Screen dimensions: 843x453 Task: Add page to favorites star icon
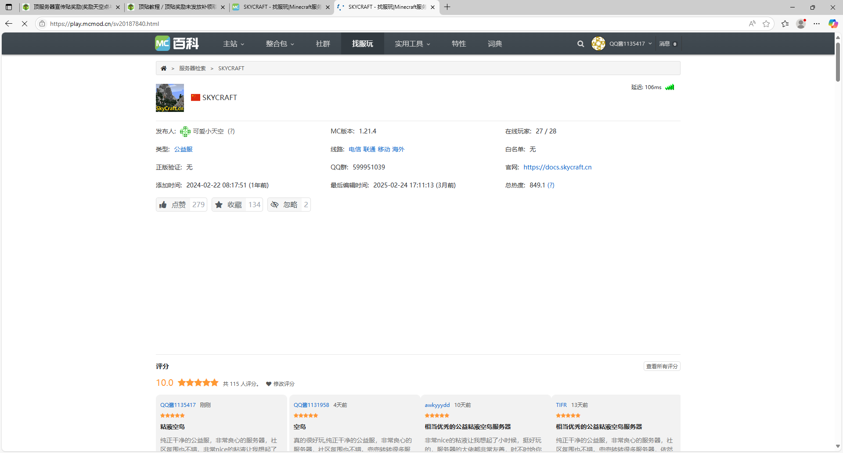pos(766,24)
